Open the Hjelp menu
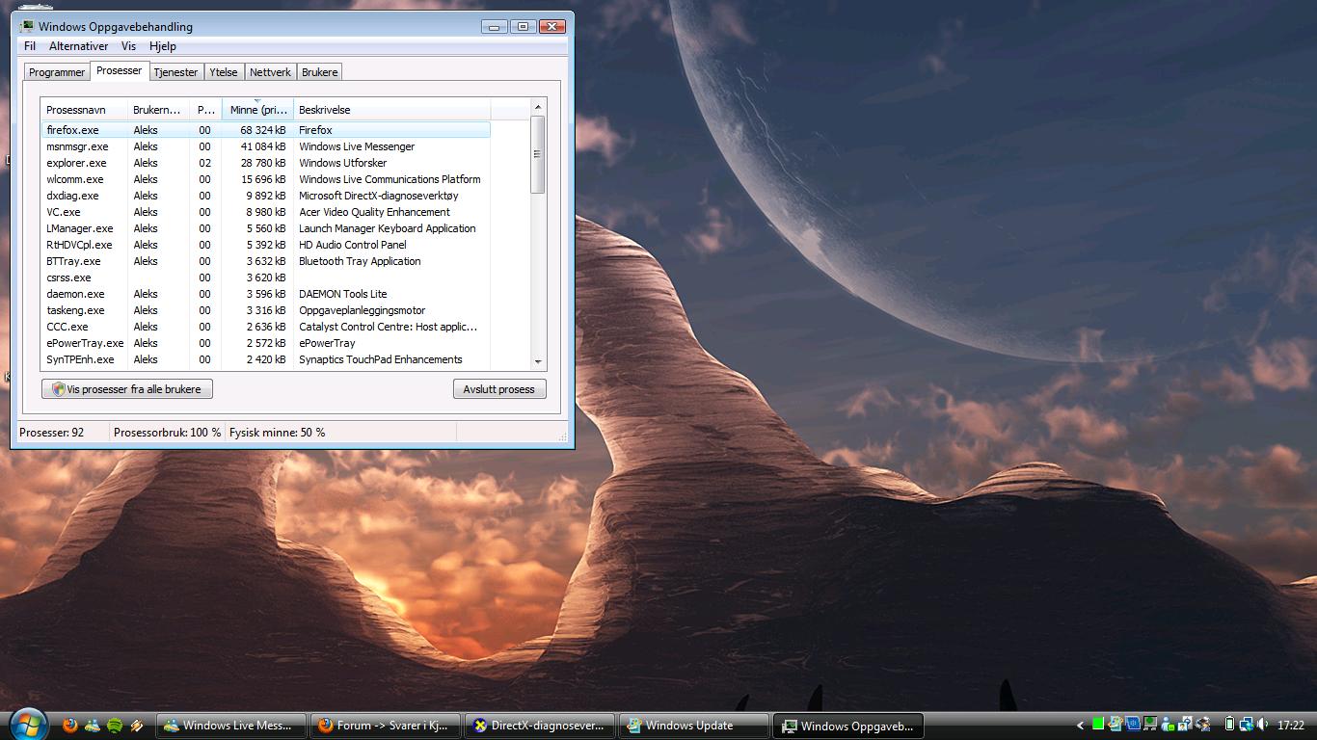Image resolution: width=1317 pixels, height=740 pixels. [163, 46]
